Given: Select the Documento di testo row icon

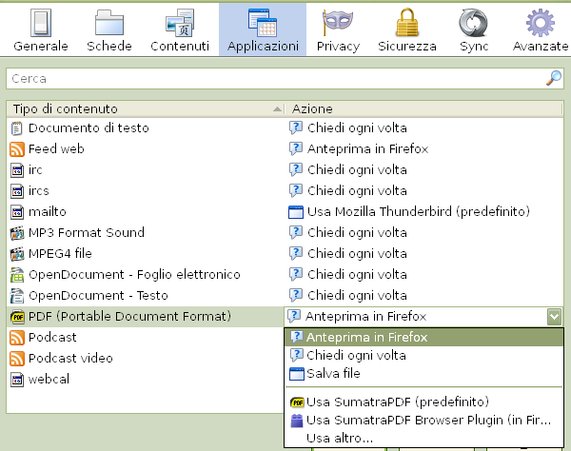Looking at the screenshot, I should (x=17, y=128).
